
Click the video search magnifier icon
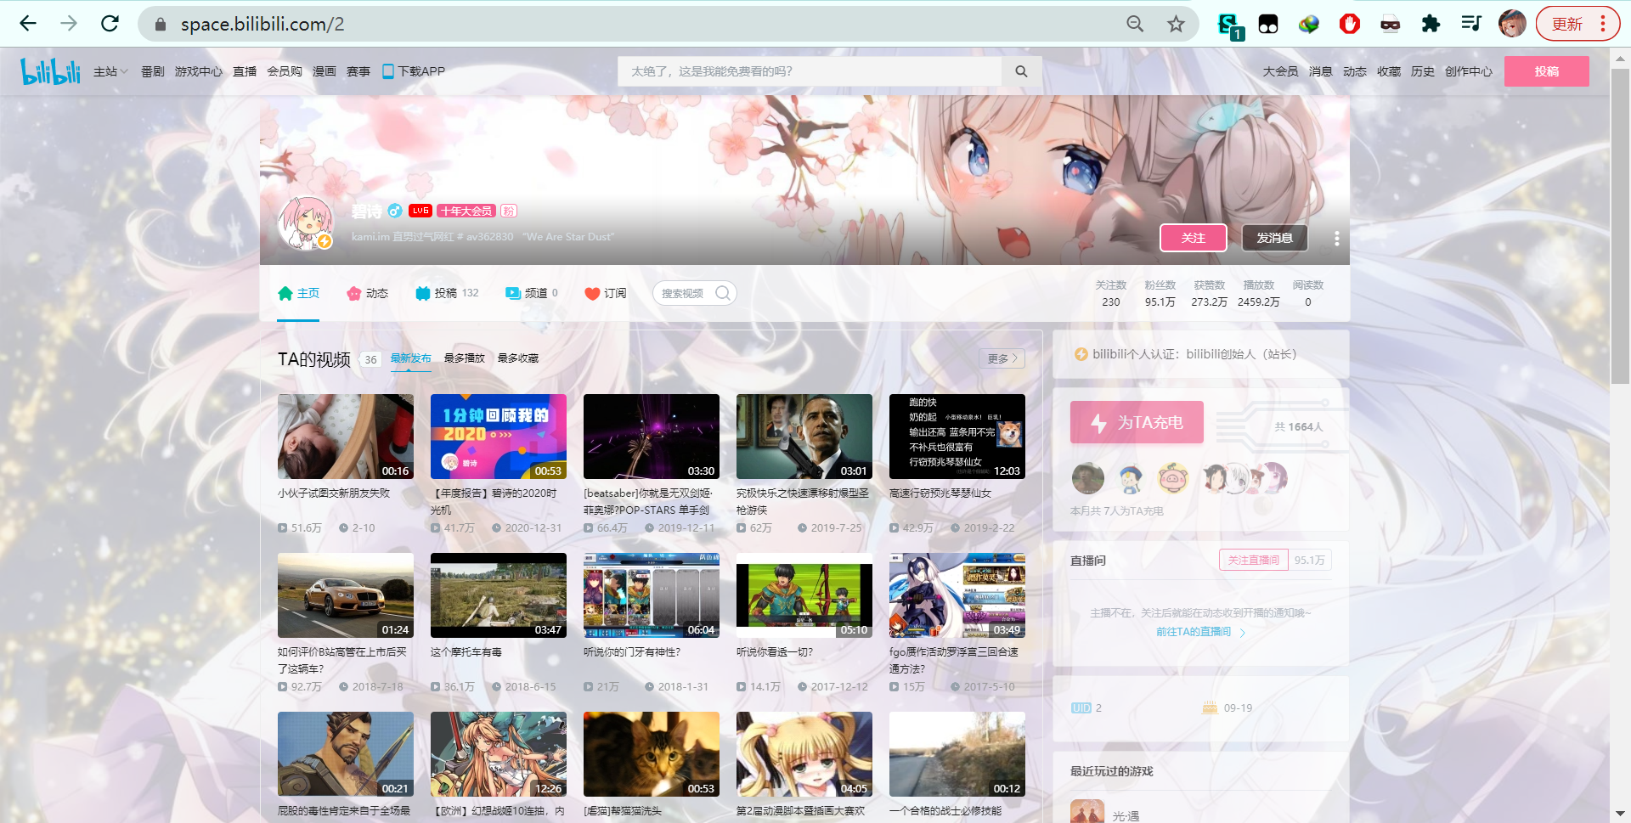click(723, 293)
